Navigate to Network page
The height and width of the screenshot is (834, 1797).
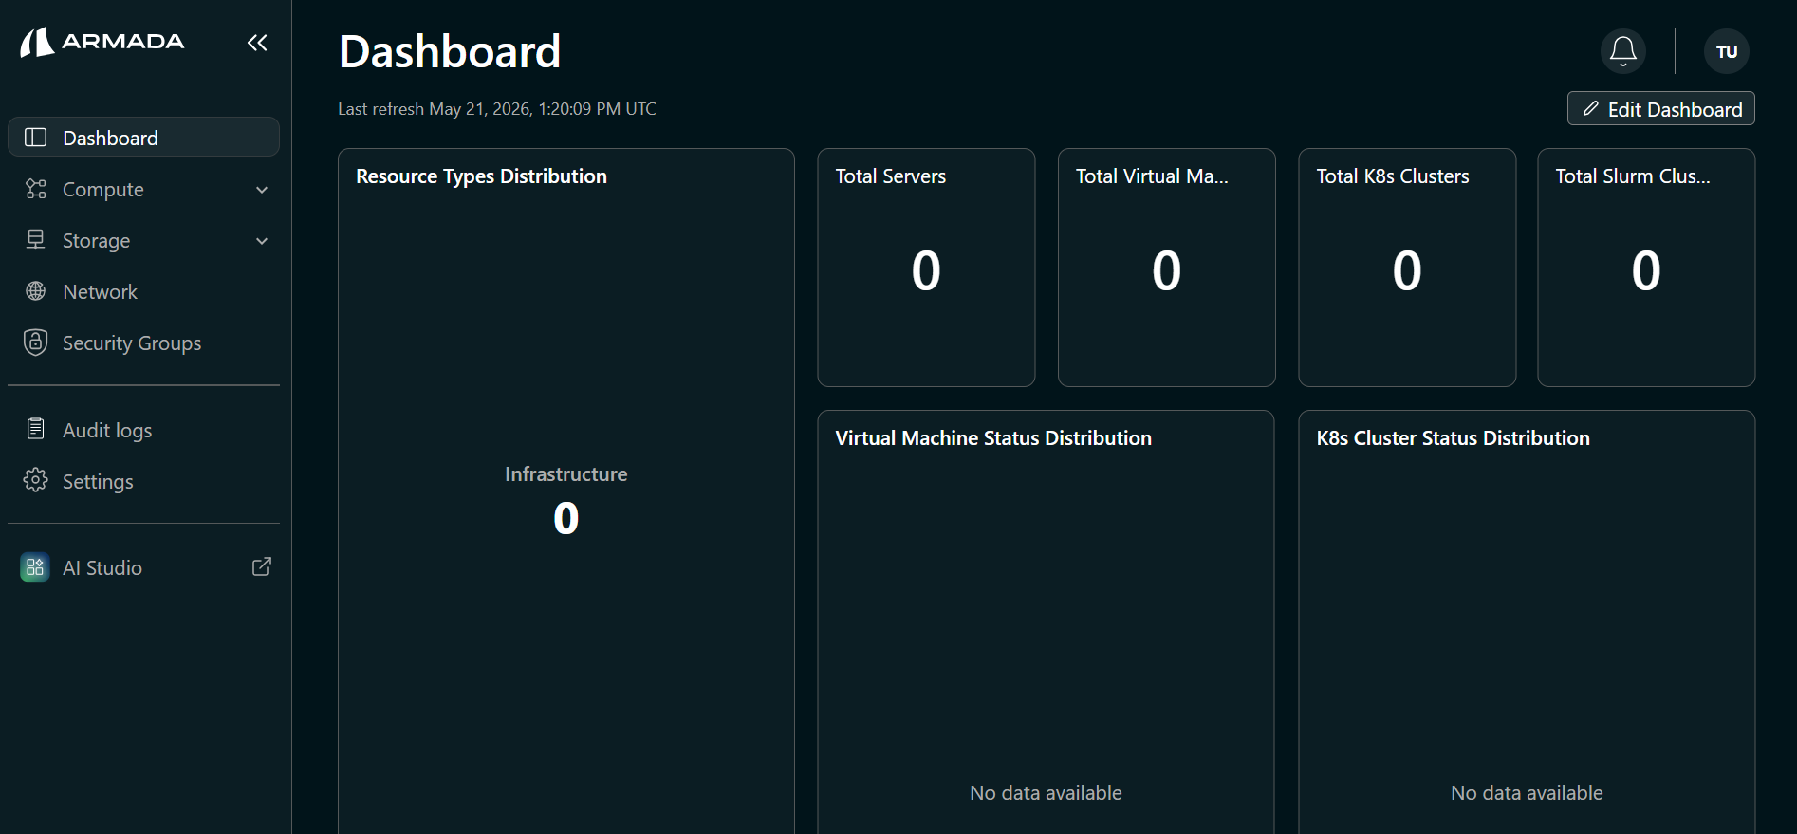[x=143, y=291]
